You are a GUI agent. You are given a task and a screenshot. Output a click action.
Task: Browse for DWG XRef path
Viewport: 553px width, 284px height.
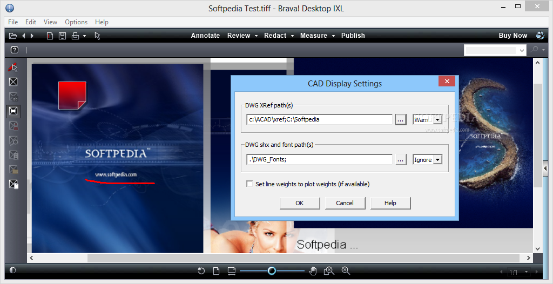(400, 119)
